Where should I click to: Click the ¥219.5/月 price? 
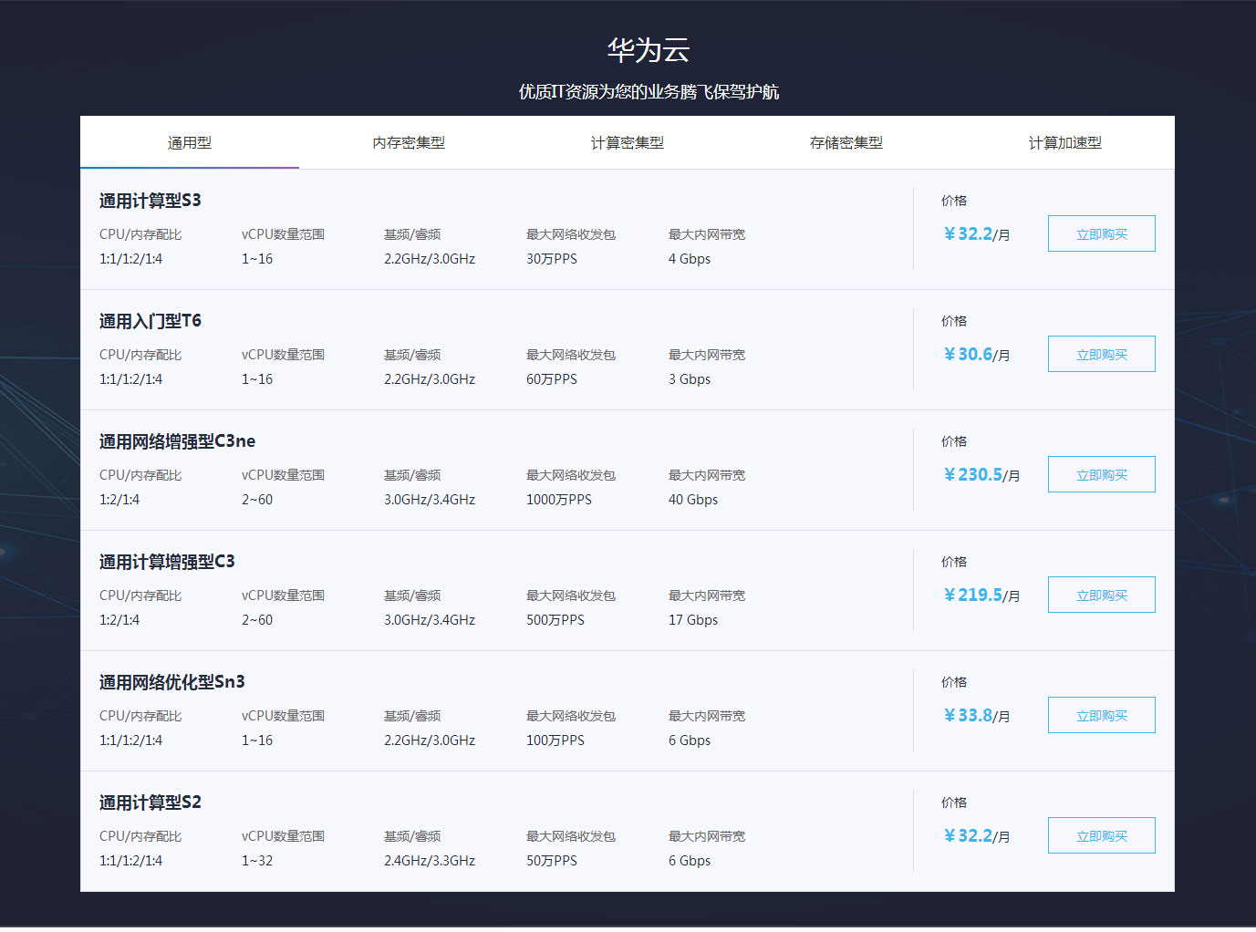pos(981,595)
